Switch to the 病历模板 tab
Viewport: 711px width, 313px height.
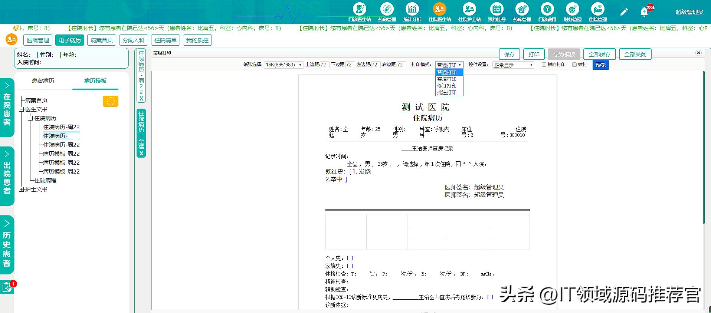95,81
